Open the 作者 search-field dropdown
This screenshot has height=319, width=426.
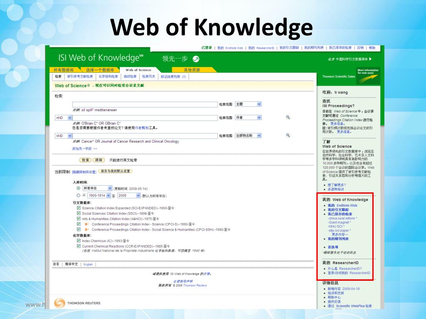248,118
